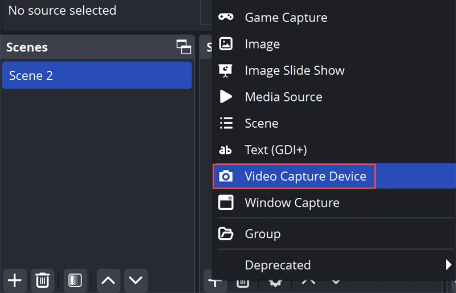Select Video Capture Device from the menu

point(305,176)
